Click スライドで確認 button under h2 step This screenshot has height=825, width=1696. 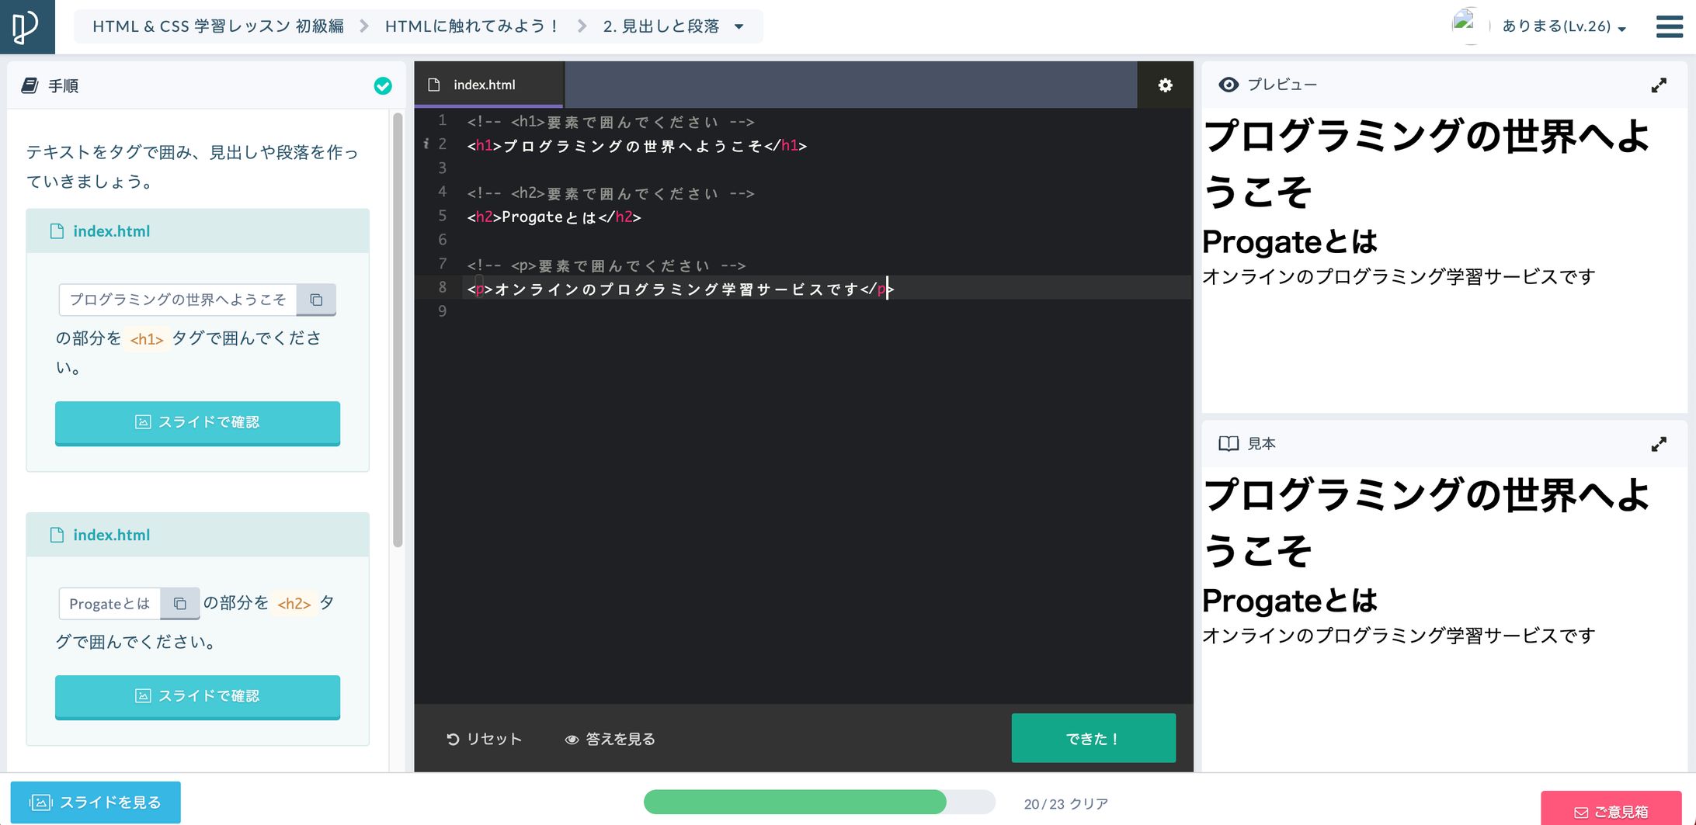pos(197,697)
